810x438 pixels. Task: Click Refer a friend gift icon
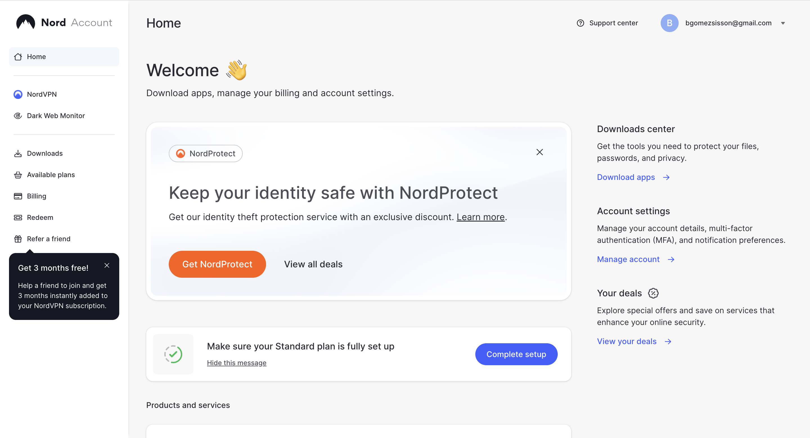(18, 239)
